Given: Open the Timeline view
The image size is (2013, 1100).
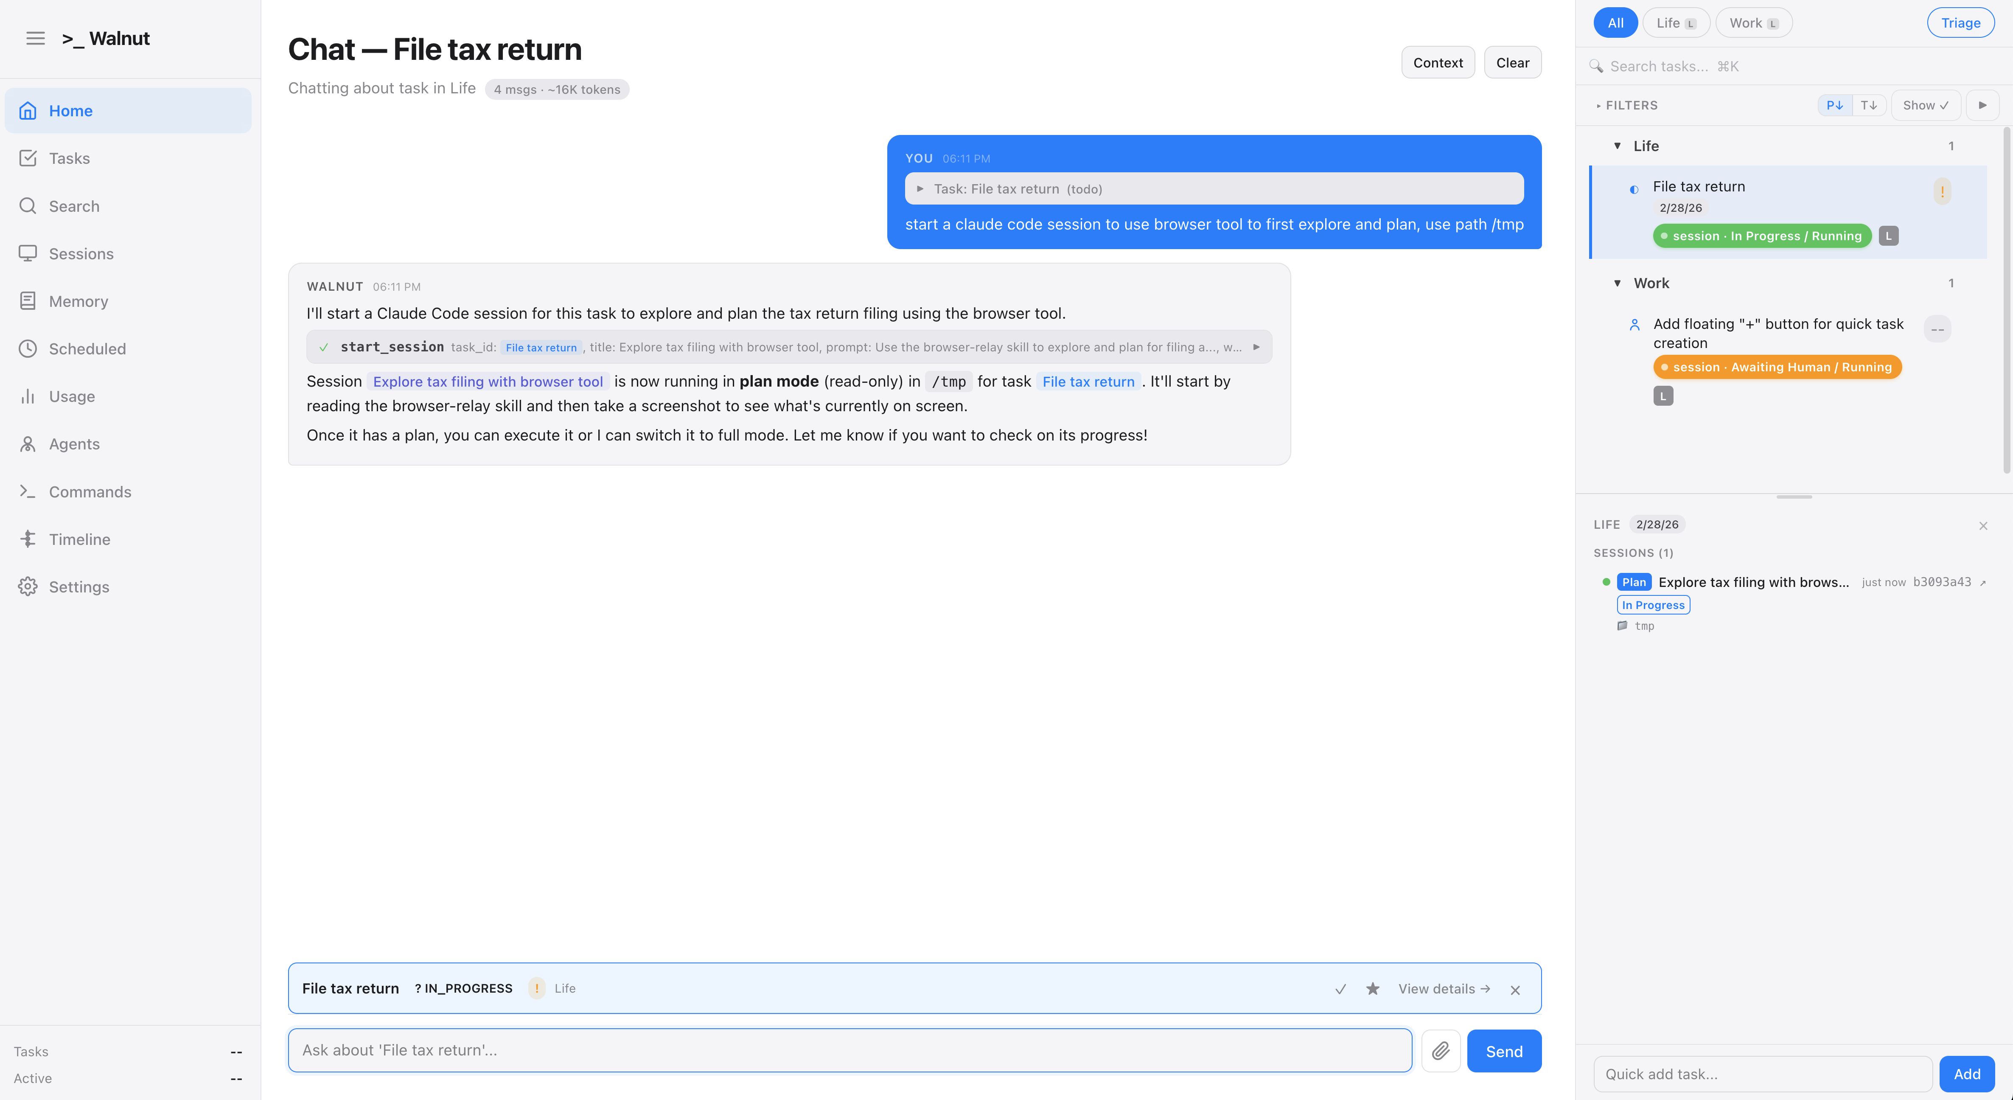Looking at the screenshot, I should pyautogui.click(x=81, y=539).
